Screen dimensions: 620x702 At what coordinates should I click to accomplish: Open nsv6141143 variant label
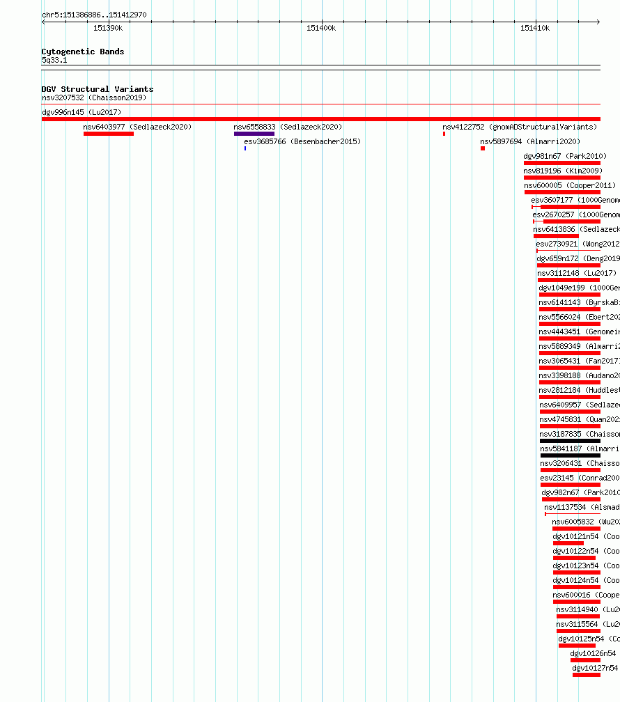tap(579, 303)
